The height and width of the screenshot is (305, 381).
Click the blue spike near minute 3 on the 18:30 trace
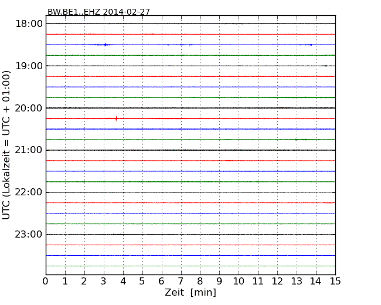(105, 45)
